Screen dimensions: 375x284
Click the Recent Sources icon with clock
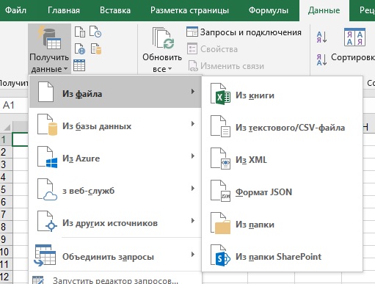95,32
